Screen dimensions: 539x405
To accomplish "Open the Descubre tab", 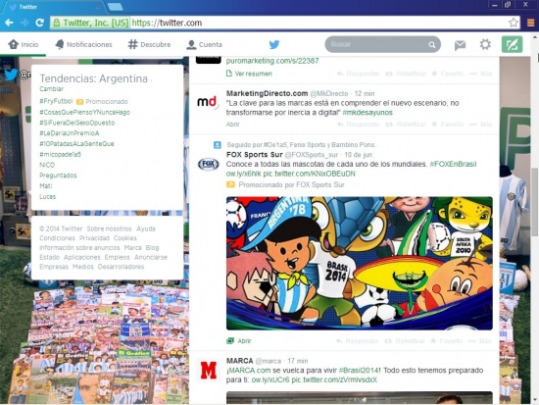I will tap(149, 44).
